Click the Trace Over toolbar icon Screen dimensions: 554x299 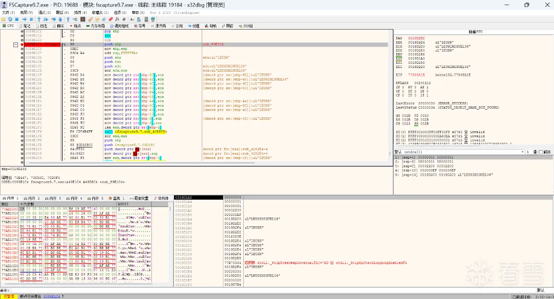pyautogui.click(x=60, y=19)
